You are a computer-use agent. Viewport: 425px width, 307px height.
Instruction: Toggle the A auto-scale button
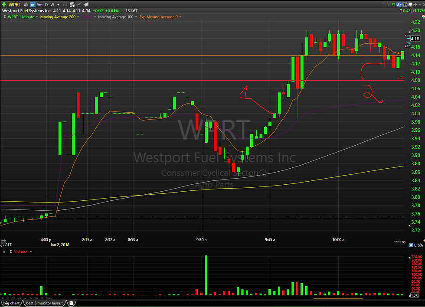pyautogui.click(x=411, y=245)
